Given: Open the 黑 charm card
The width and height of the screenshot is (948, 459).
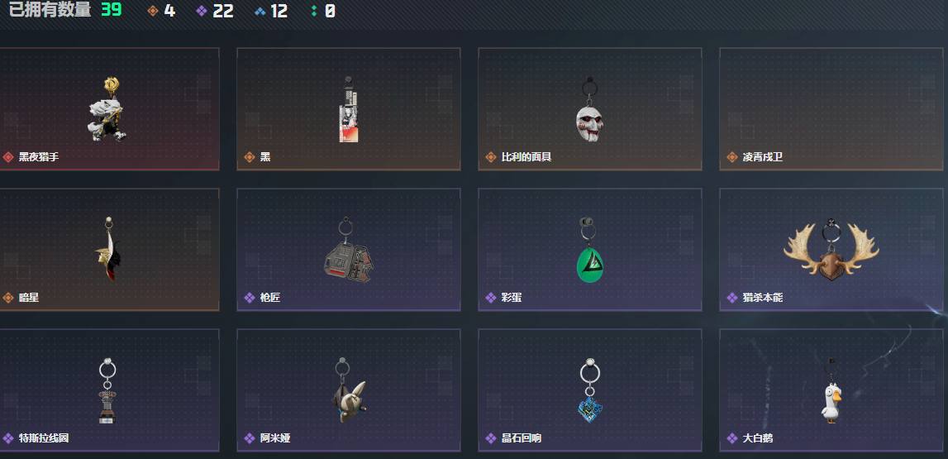Looking at the screenshot, I should (x=348, y=109).
